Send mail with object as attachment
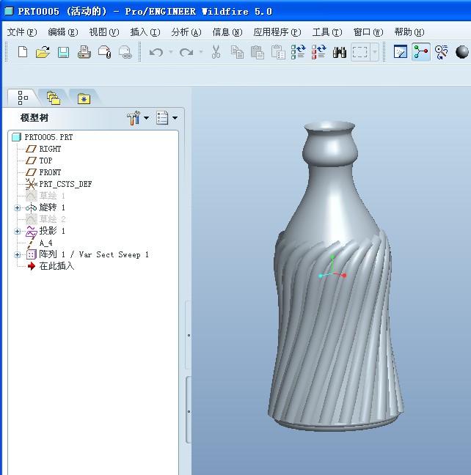 105,52
